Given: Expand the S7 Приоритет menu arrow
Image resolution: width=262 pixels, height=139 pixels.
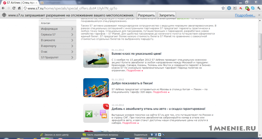Looking at the screenshot, I should click(72, 57).
